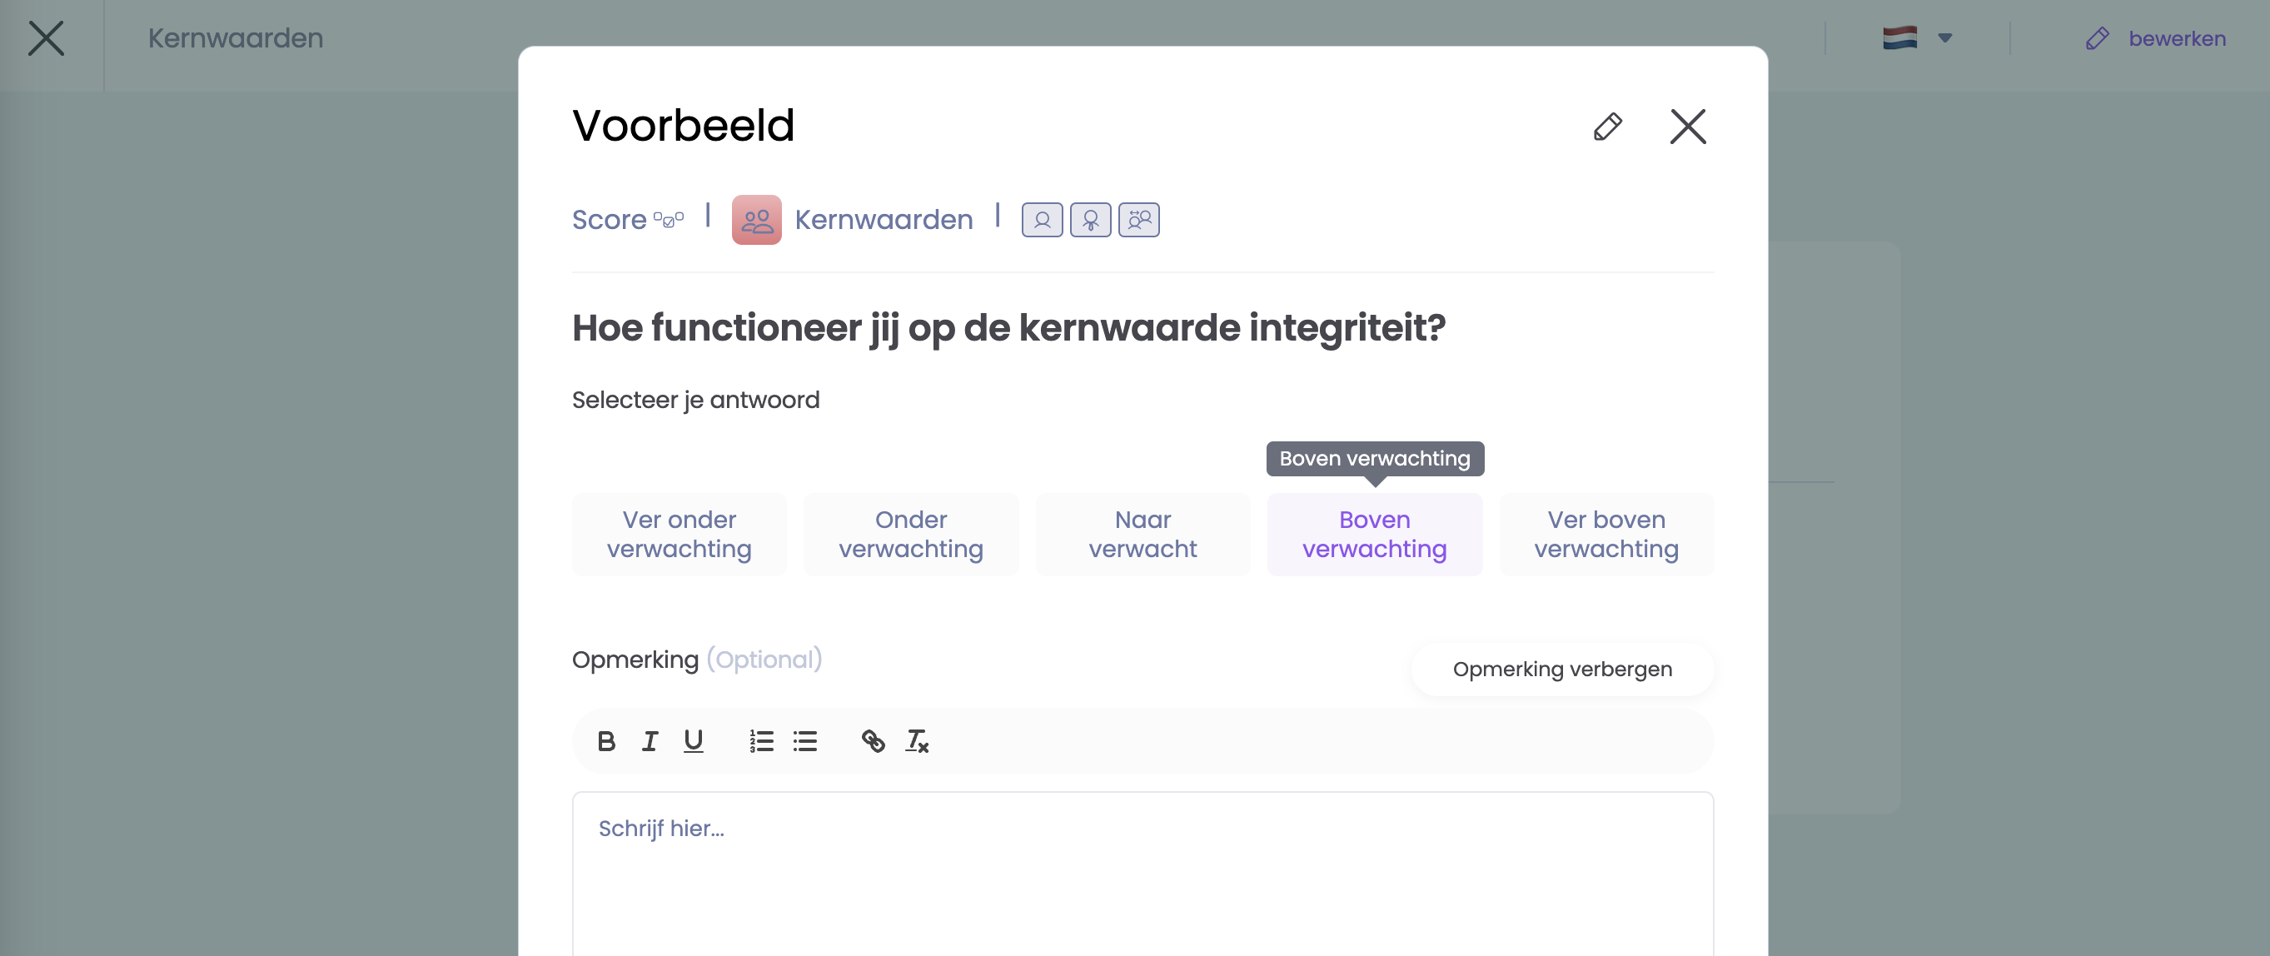Select the pink Kernwaarden category icon
Screen dimensions: 2270x956
[756, 219]
